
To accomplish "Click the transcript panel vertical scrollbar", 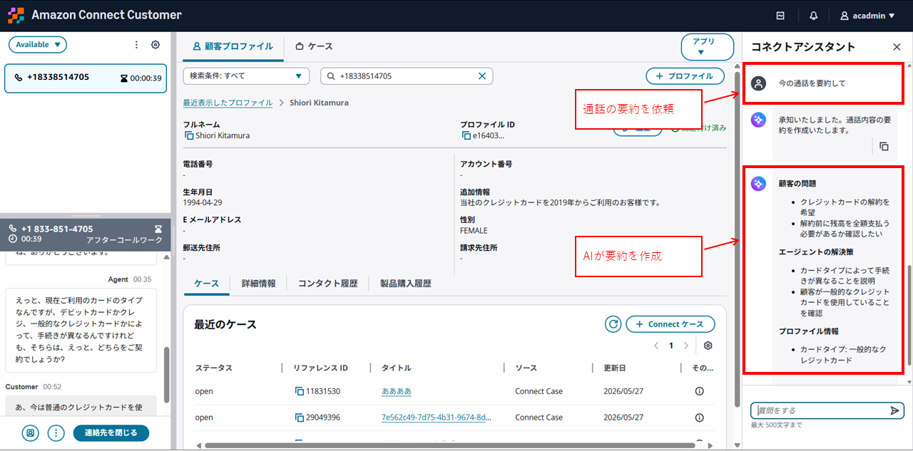I will [167, 375].
